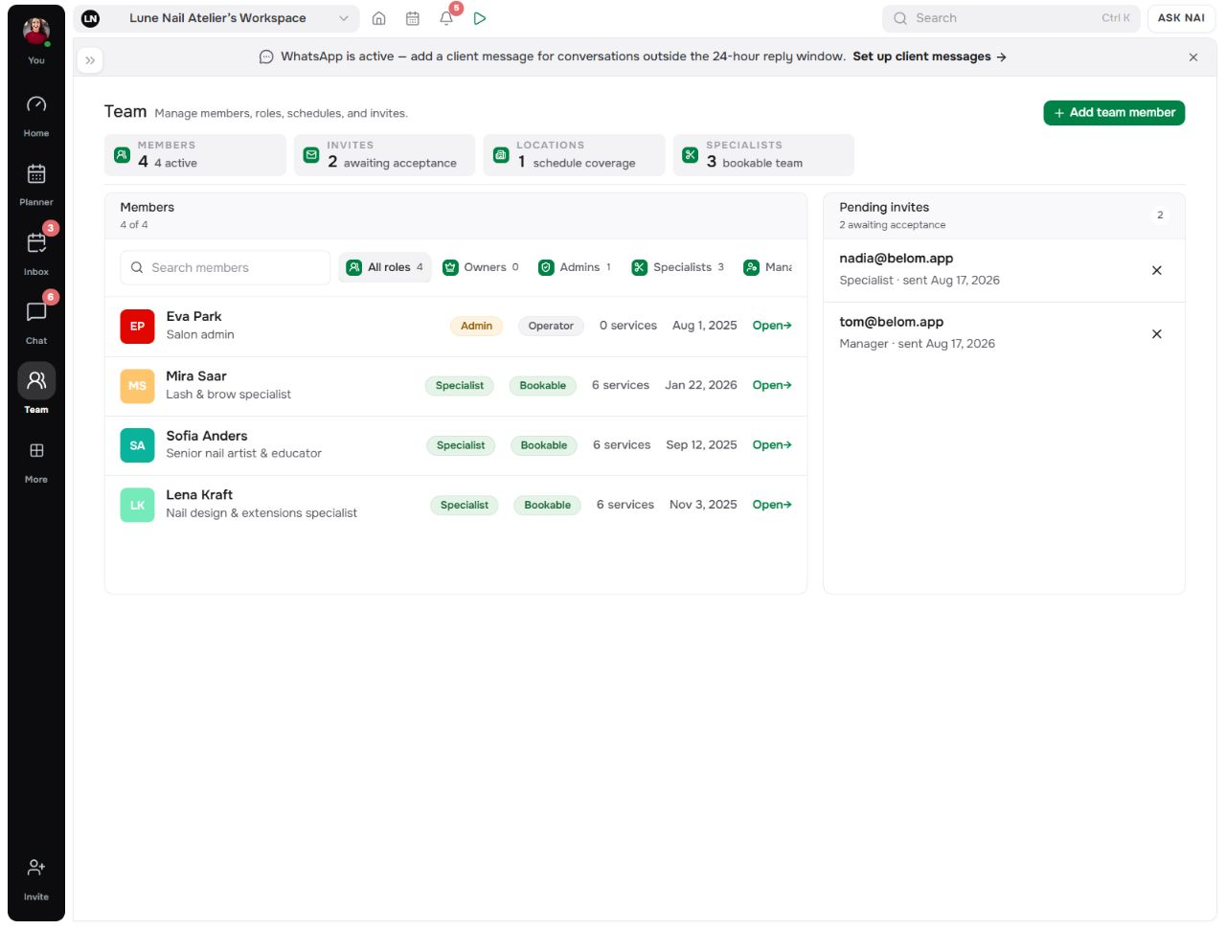
Task: Cancel the nadia@belom.app invite
Action: (x=1157, y=271)
